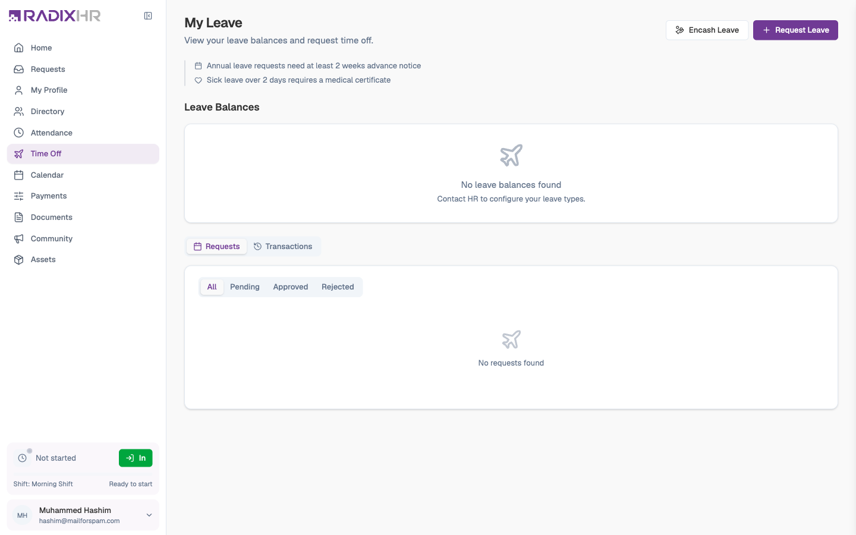Navigate to Directory
The height and width of the screenshot is (535, 856).
click(x=83, y=111)
